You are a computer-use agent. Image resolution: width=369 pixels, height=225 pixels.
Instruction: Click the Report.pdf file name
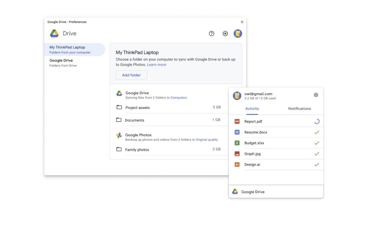point(253,122)
